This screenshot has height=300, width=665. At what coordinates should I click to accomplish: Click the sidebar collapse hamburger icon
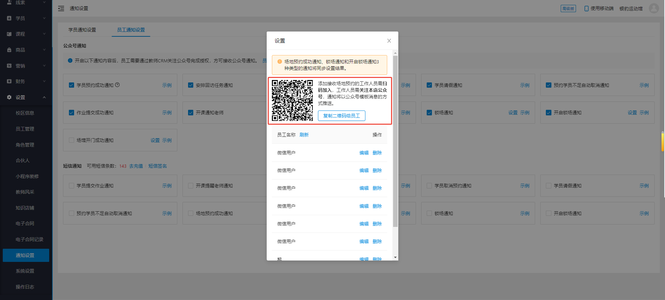pos(61,8)
